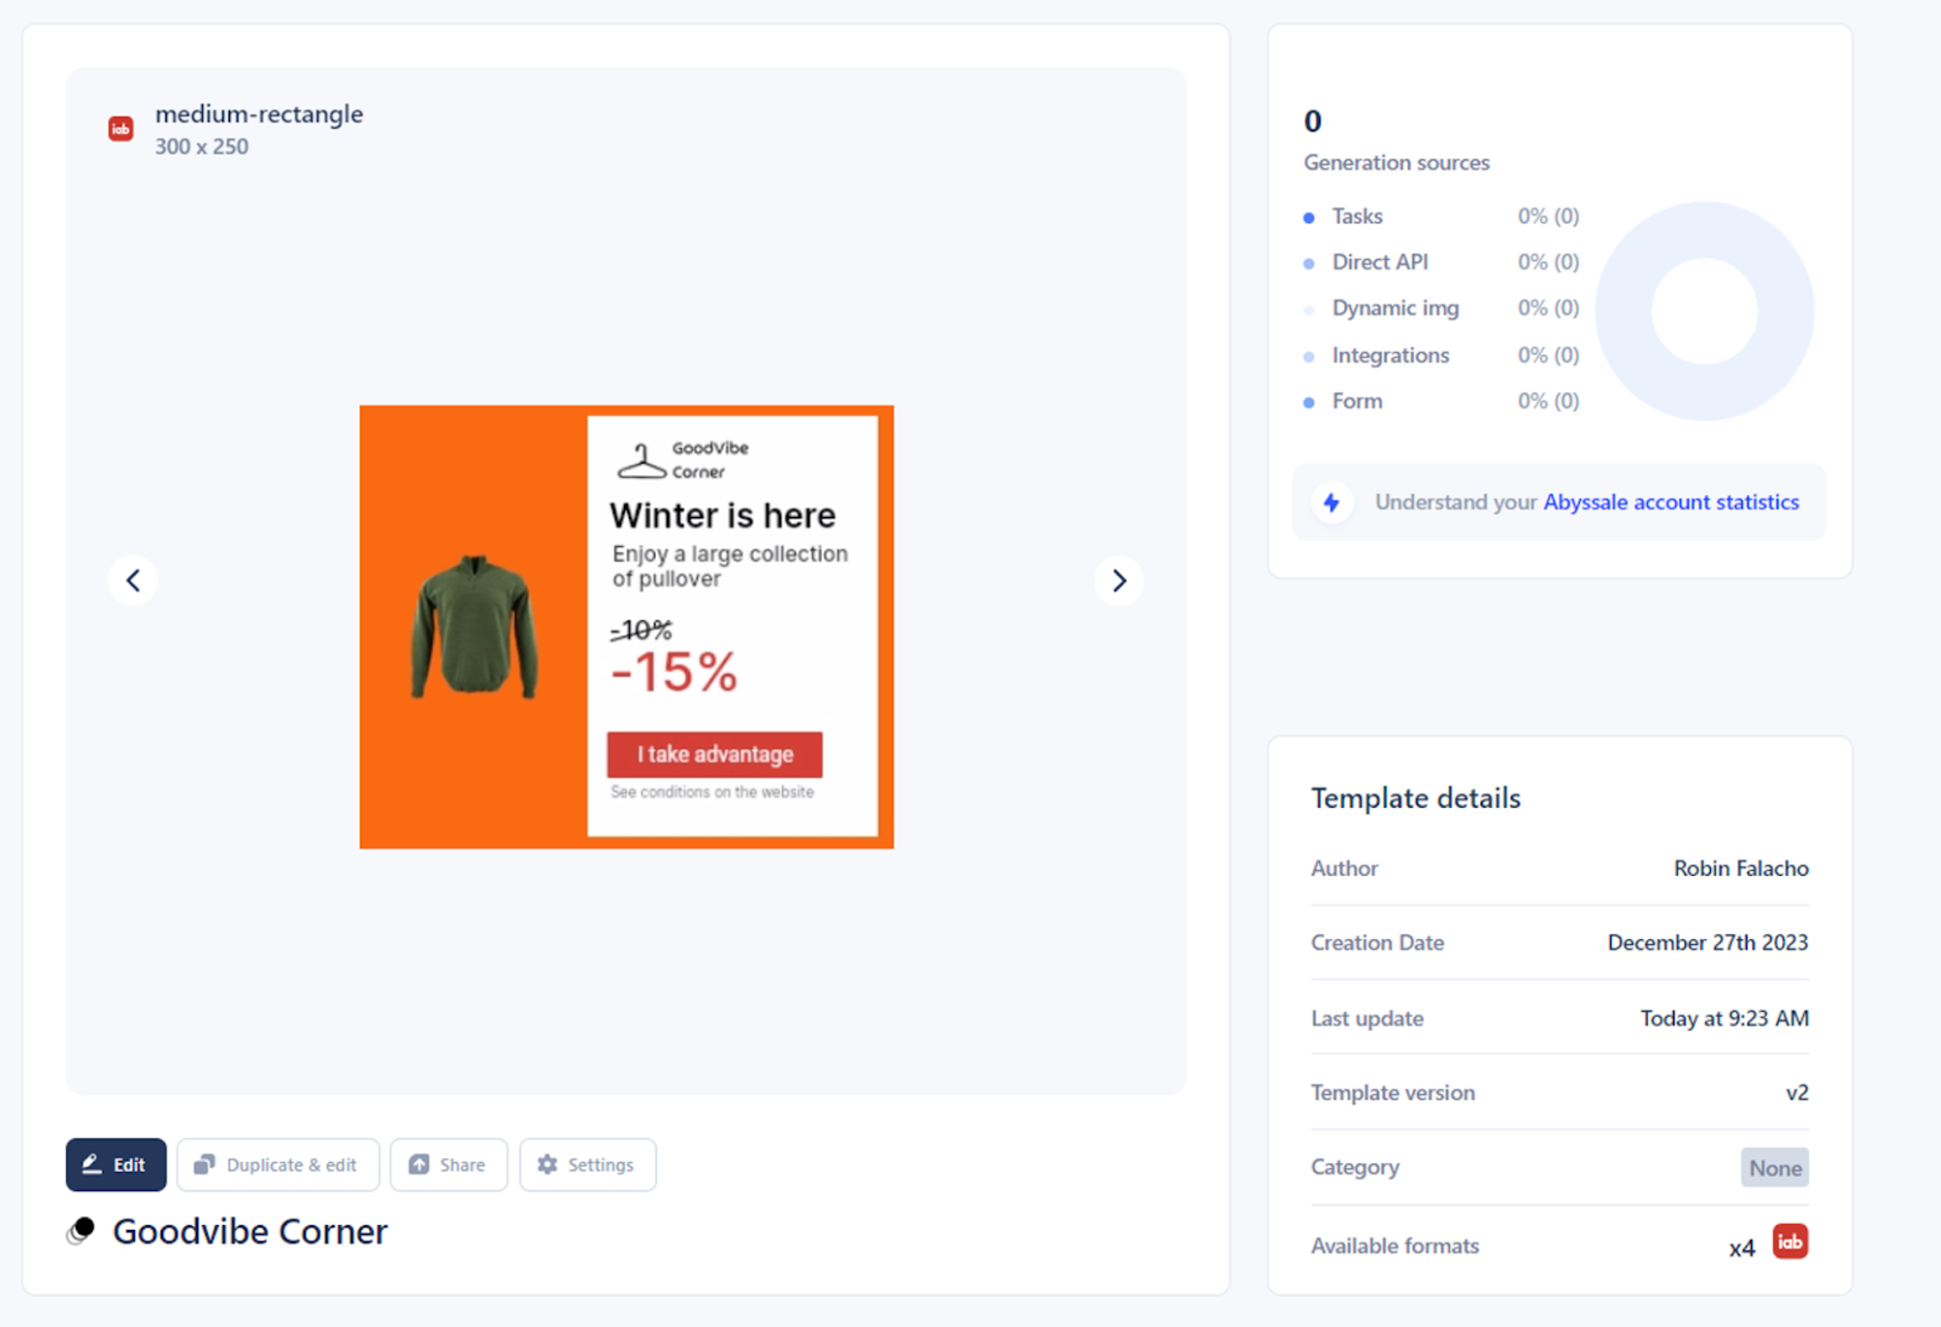Click the lightning bolt statistics icon
1941x1327 pixels.
click(x=1332, y=502)
